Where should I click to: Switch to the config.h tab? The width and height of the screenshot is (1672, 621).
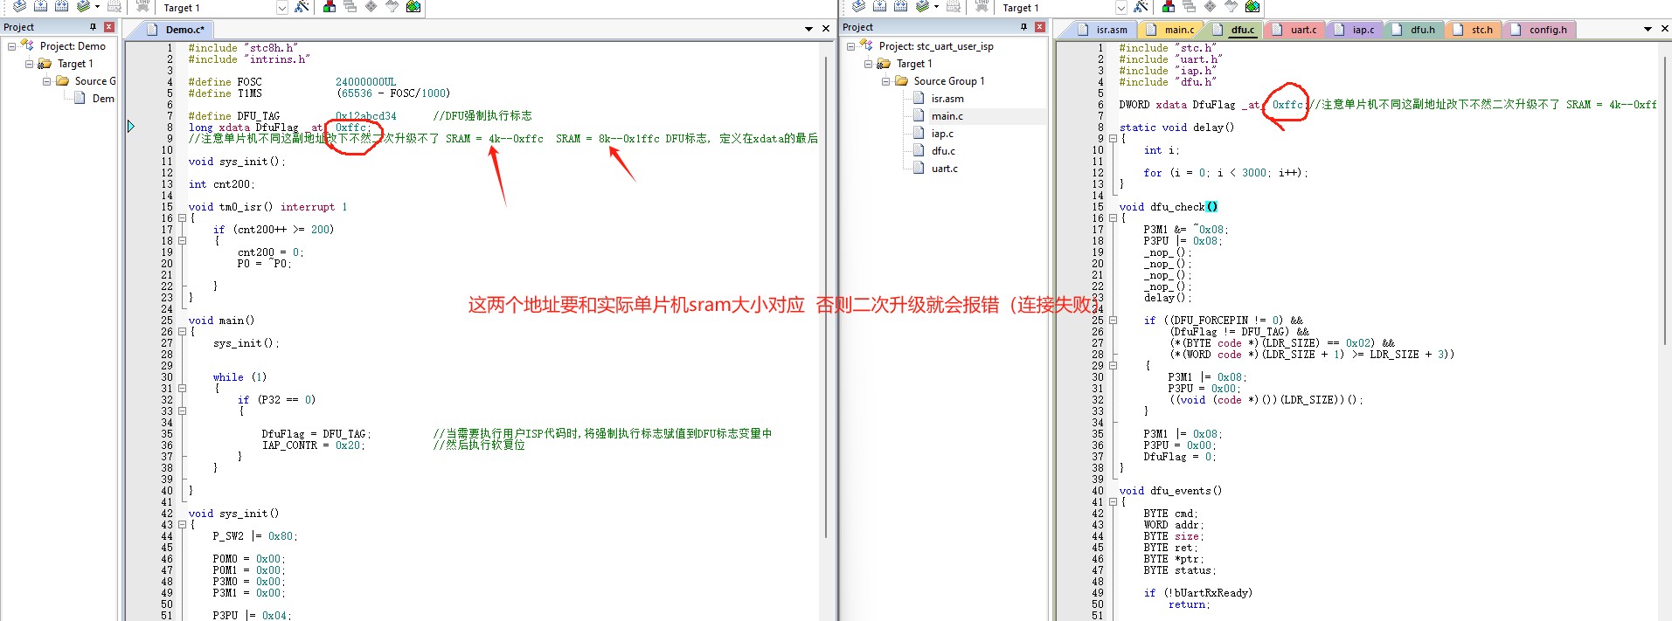pos(1539,30)
